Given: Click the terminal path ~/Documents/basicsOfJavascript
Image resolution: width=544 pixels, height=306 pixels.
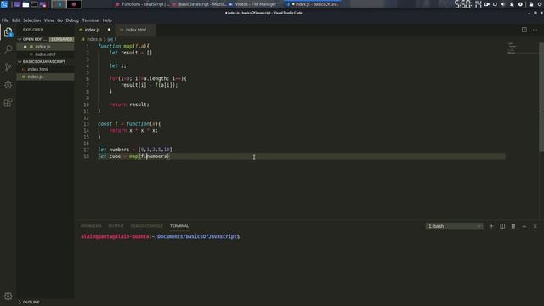Looking at the screenshot, I should coord(195,236).
